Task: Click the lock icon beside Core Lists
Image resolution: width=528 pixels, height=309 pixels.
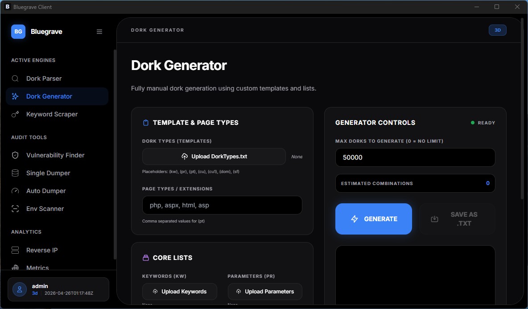Action: (145, 257)
